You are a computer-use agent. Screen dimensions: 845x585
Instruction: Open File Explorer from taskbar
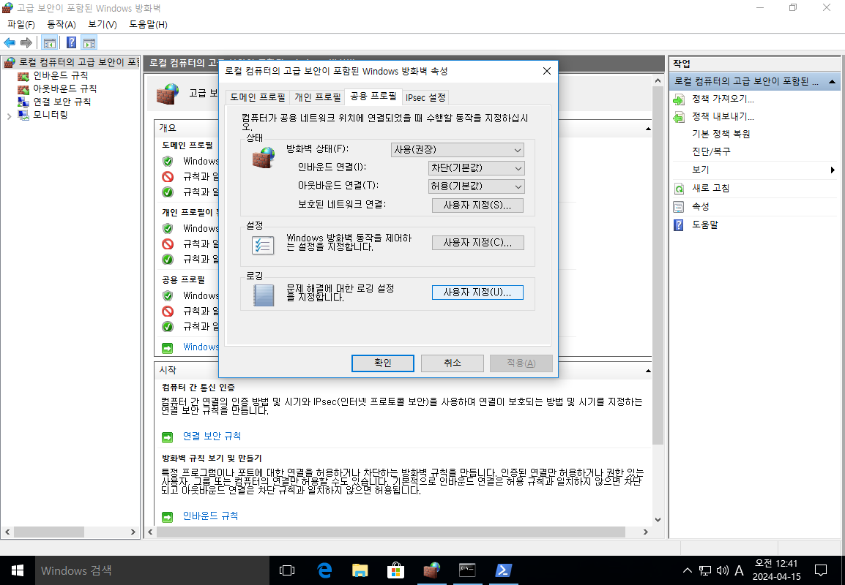(360, 570)
